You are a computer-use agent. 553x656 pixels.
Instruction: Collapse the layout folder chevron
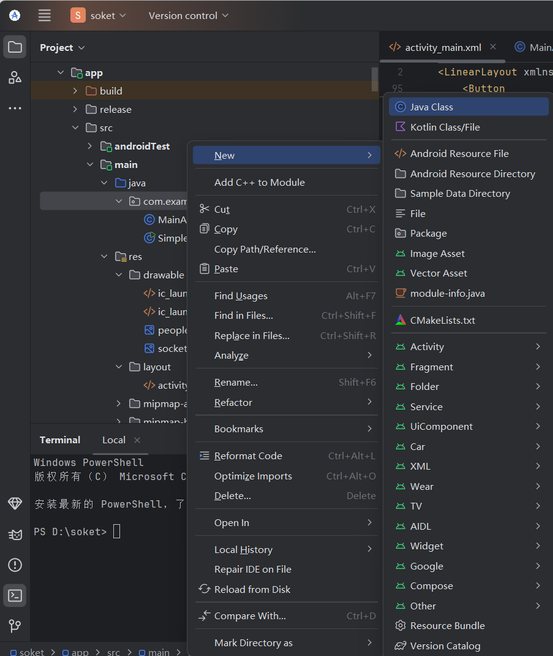pyautogui.click(x=119, y=367)
